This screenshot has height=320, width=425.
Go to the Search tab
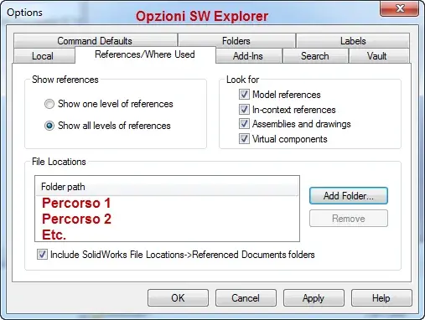click(315, 56)
